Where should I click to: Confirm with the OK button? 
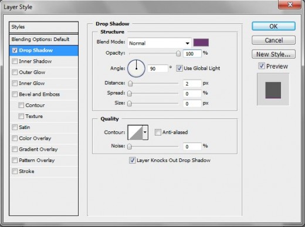(x=273, y=26)
